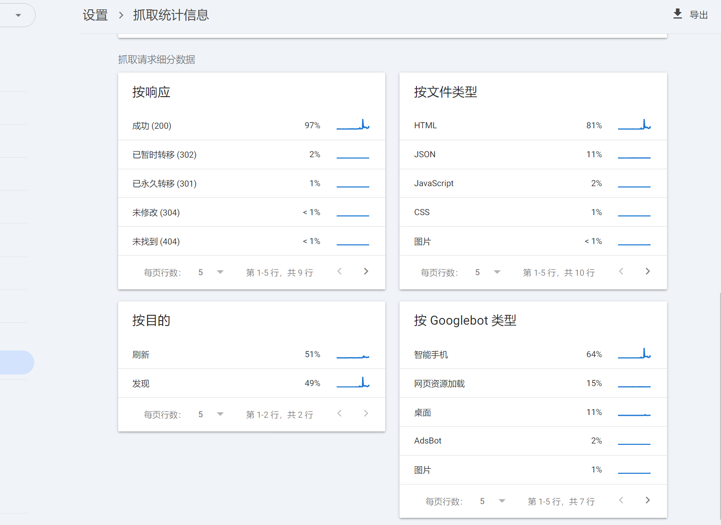Click the 按响应 card heading
Viewport: 721px width, 525px height.
pos(151,92)
